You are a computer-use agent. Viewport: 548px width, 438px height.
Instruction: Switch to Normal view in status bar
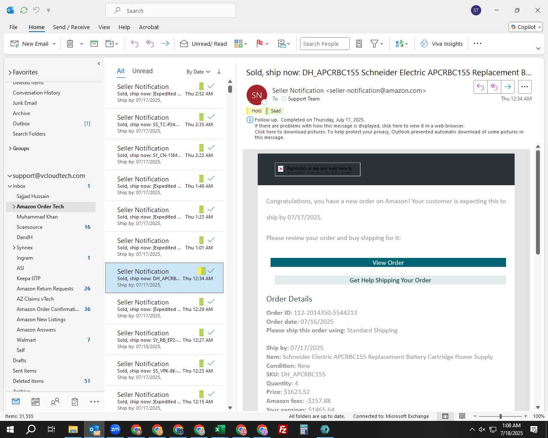pos(445,416)
